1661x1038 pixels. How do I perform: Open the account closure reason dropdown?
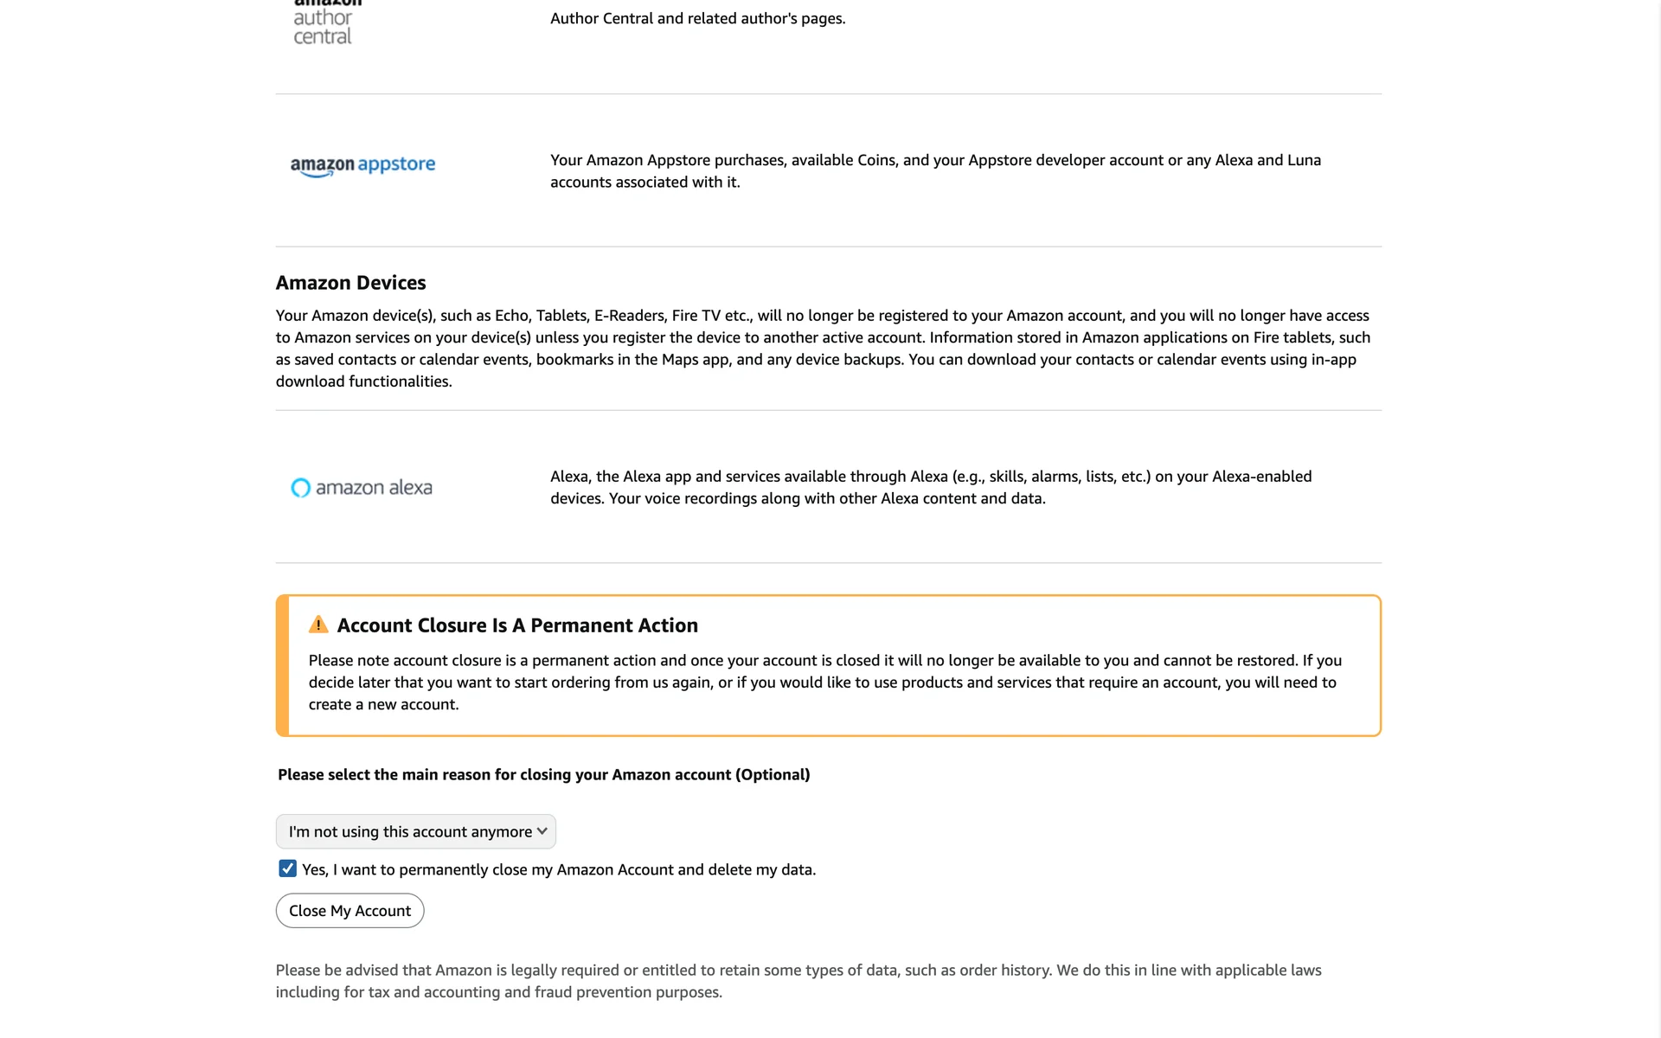416,831
